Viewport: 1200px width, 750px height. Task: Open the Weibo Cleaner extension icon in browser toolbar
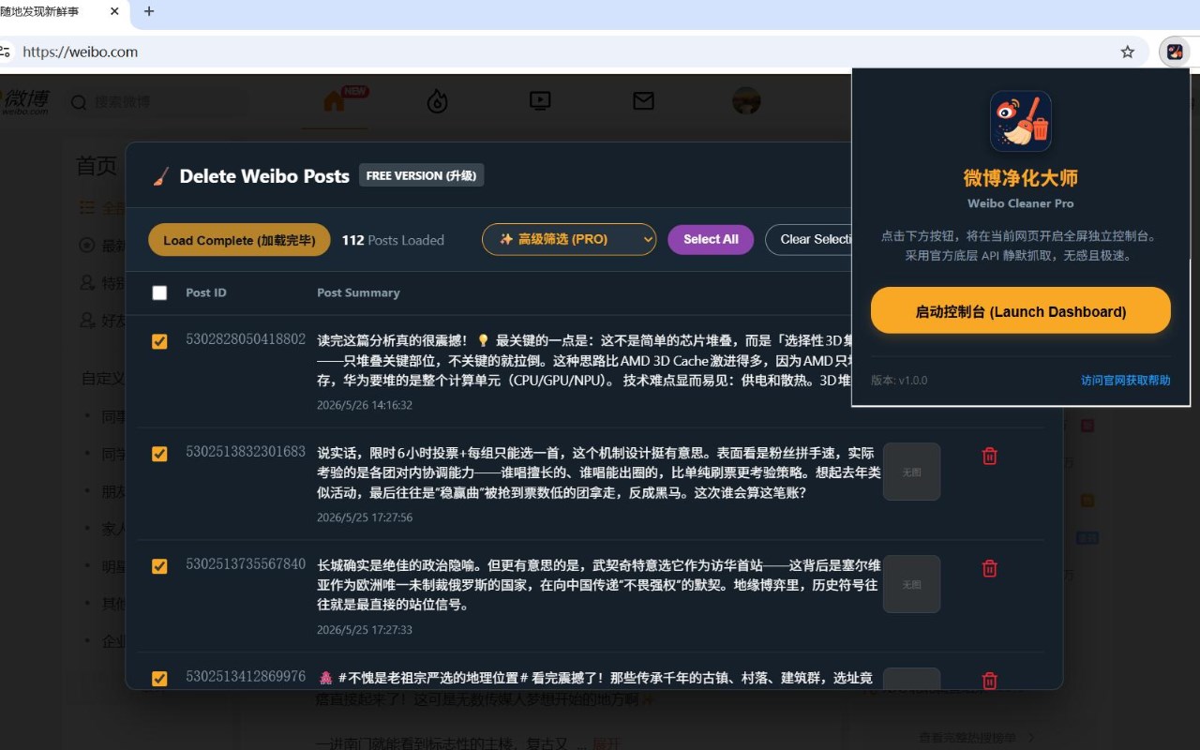(1174, 52)
